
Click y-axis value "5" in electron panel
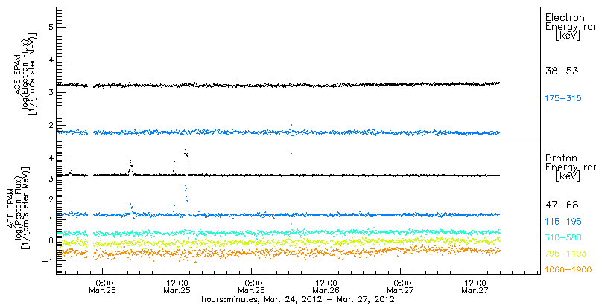[50, 27]
